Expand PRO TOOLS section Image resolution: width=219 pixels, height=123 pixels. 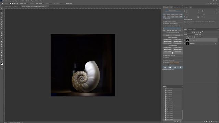click(x=172, y=19)
